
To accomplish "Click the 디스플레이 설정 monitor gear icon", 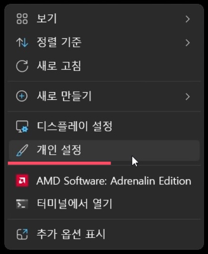I will [22, 126].
